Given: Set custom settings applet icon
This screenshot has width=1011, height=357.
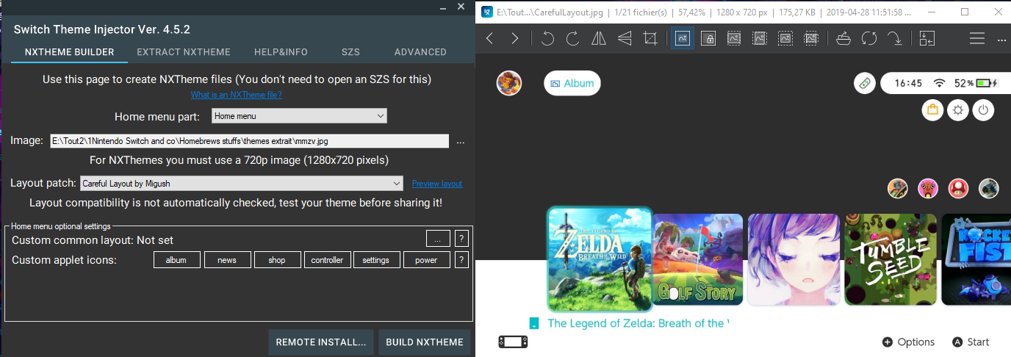Looking at the screenshot, I should tap(376, 260).
